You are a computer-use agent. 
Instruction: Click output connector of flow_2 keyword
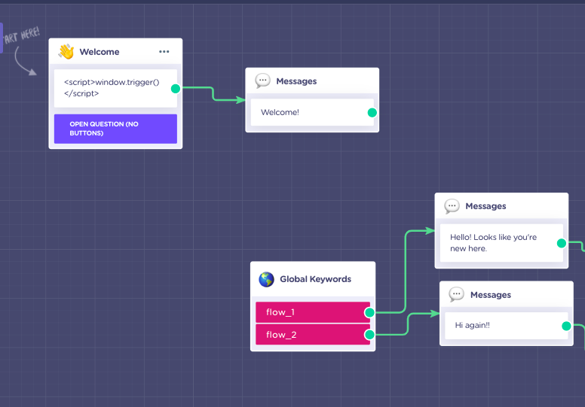tap(369, 335)
